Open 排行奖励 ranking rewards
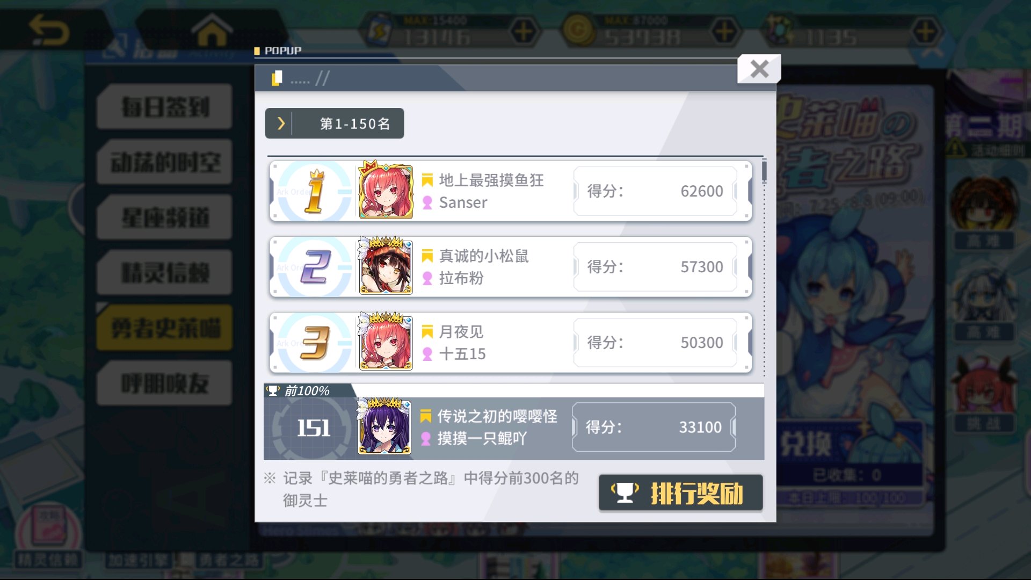 pos(680,493)
